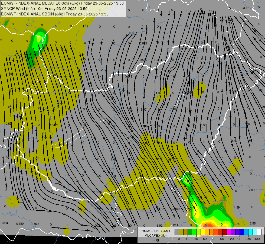The image size is (265, 244).
Task: Click the map value '0.004'
Action: pos(158,60)
